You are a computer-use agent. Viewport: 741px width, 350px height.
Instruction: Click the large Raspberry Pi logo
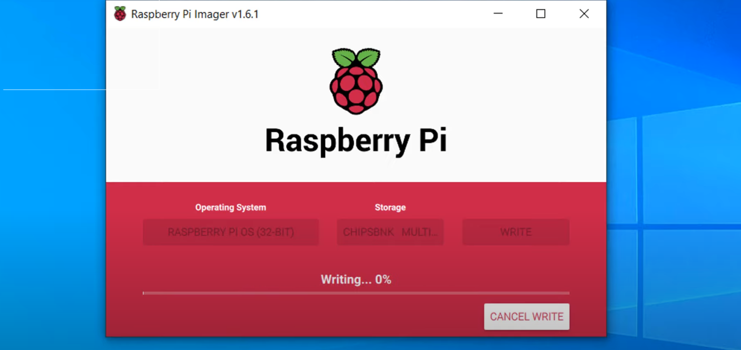356,81
